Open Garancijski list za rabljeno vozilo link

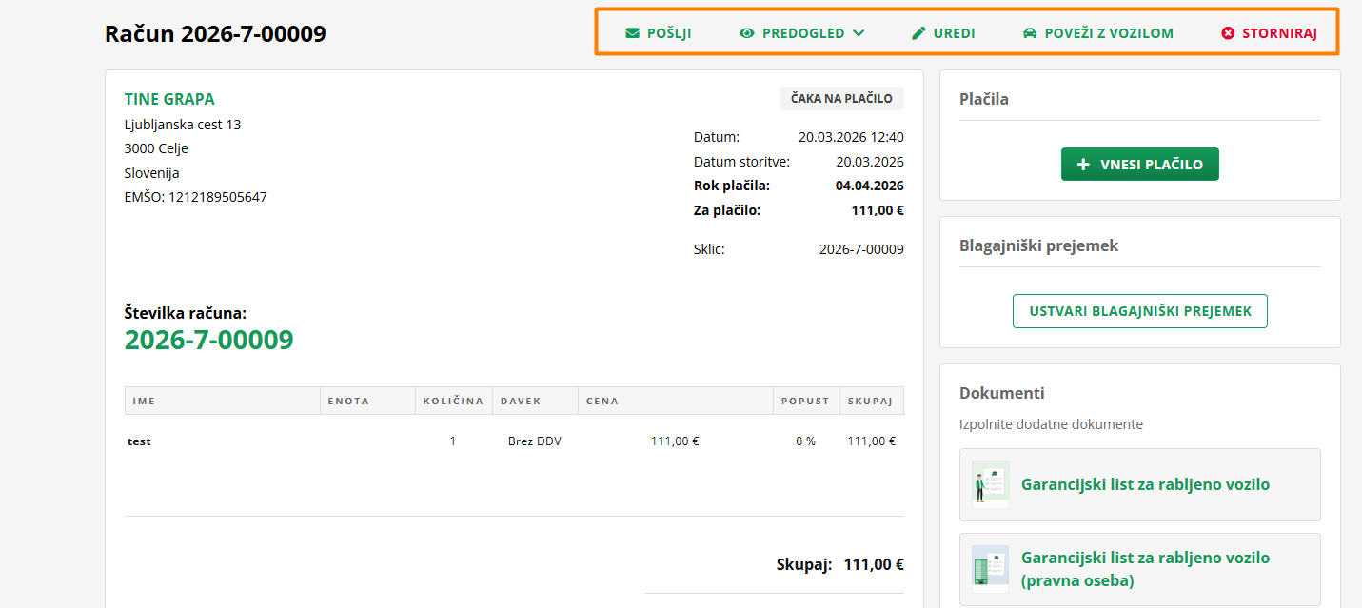[1145, 484]
